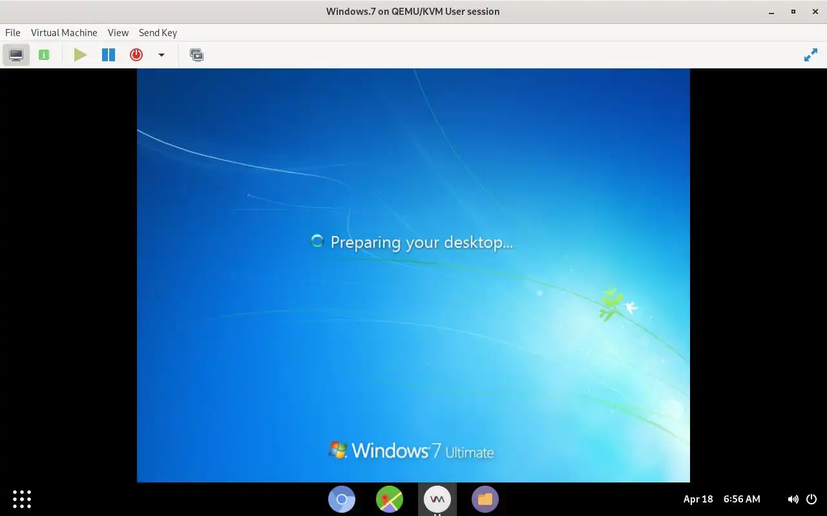Switch to fullscreen console view
This screenshot has height=516, width=827.
tap(810, 55)
